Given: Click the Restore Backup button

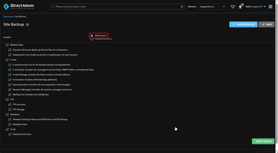Looking at the screenshot, I should pos(243,24).
